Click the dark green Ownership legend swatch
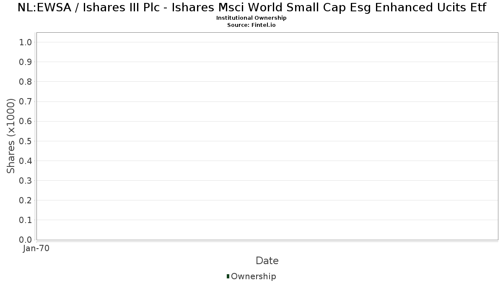Screen dimensions: 503x283 228,276
